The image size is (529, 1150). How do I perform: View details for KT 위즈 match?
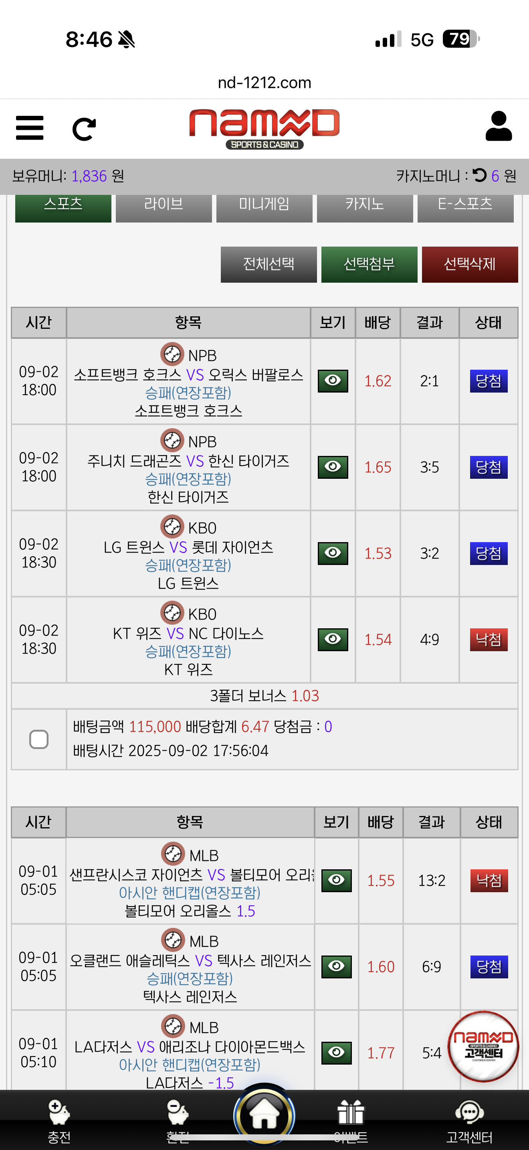point(333,639)
